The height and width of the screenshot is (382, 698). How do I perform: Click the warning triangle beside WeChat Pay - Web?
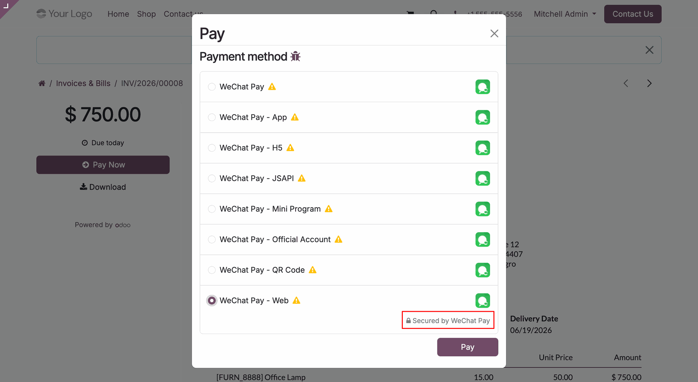297,301
